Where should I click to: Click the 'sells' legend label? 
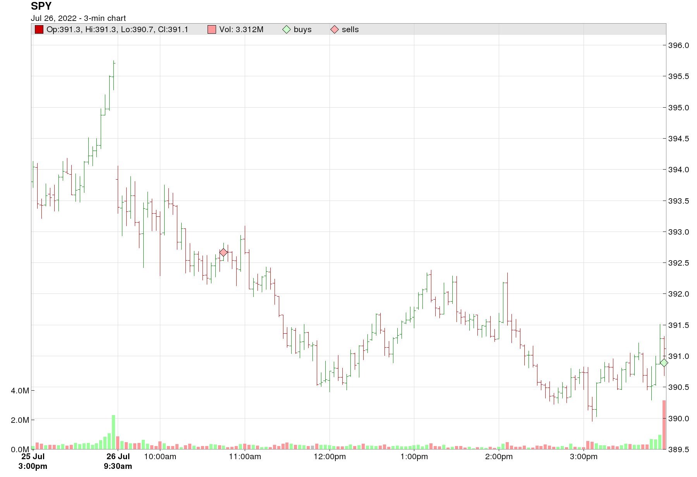[x=350, y=29]
